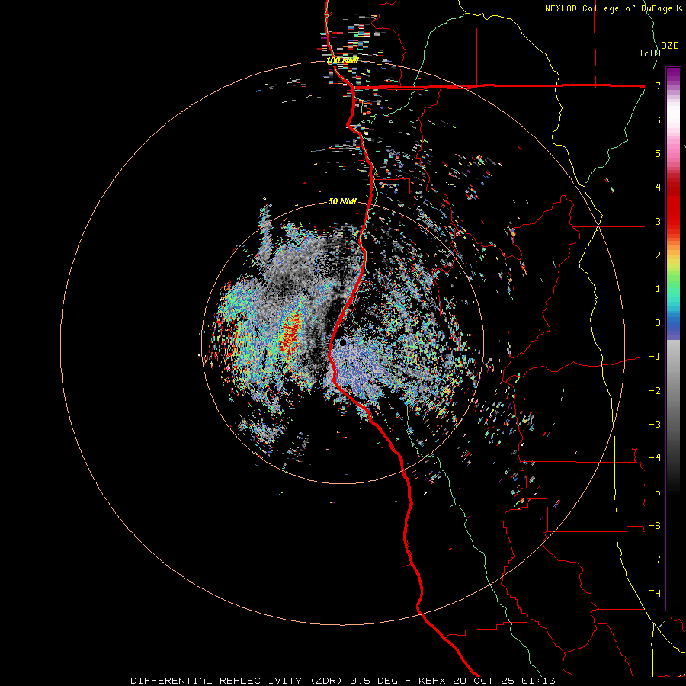Click the TH threshold label on the legend
686x686 pixels.
tap(655, 594)
